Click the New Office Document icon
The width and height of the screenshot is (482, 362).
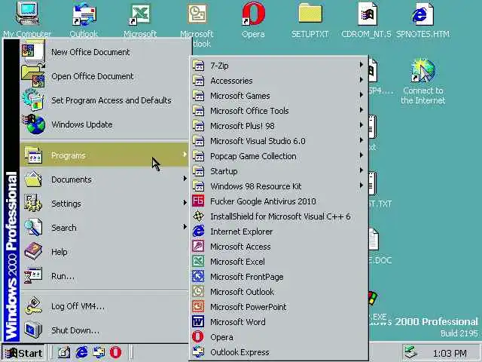click(33, 51)
